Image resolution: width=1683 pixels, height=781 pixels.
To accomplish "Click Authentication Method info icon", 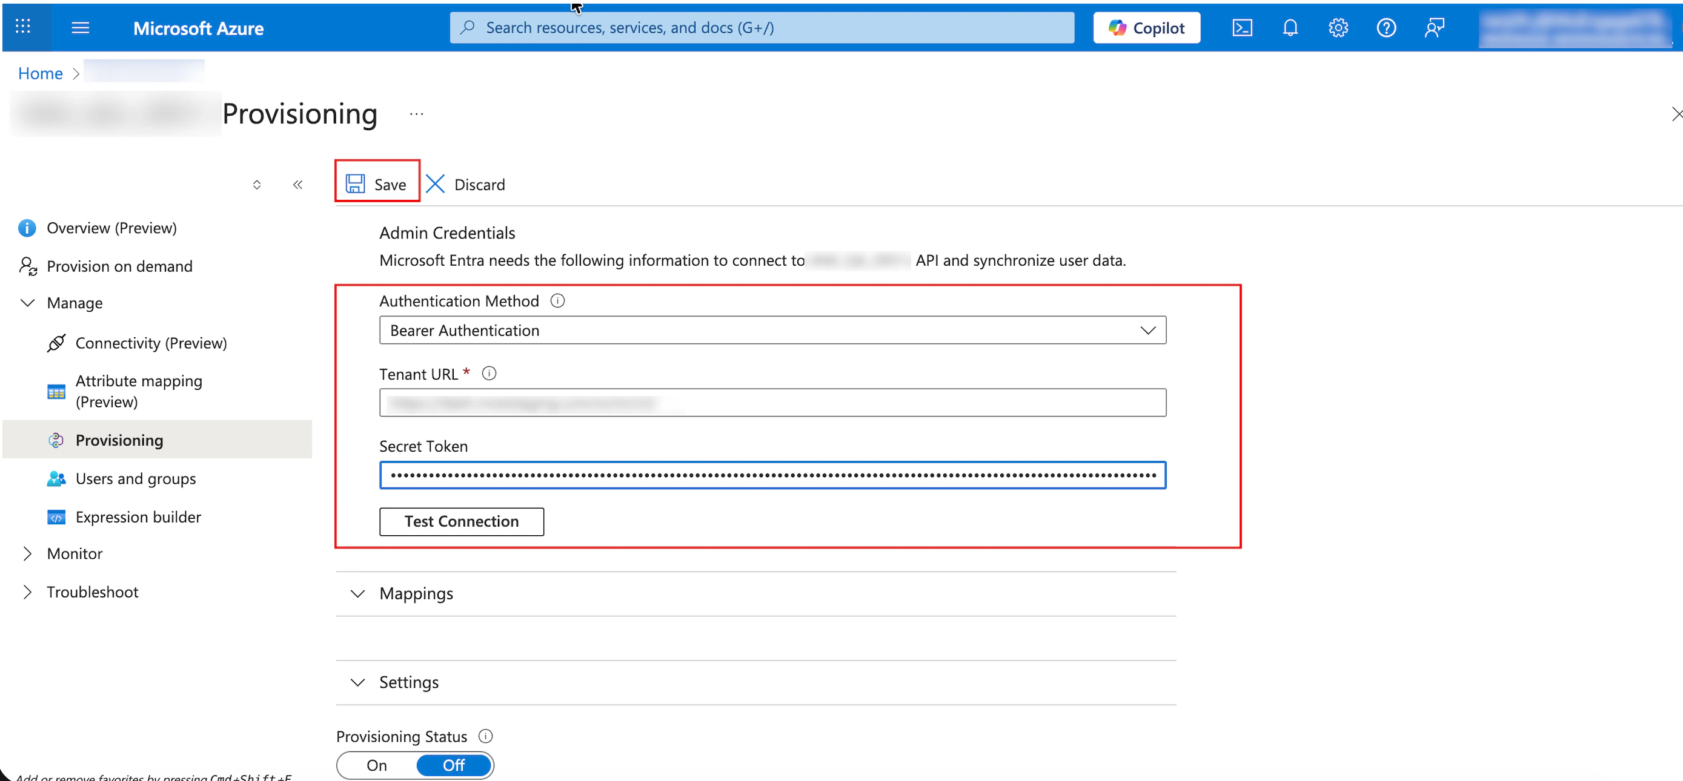I will [557, 300].
